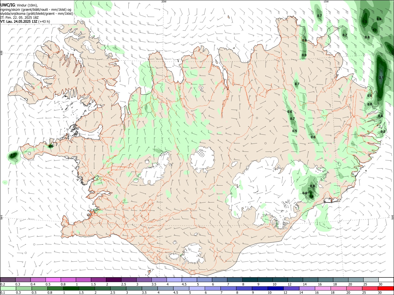Click the lower legend value "0.1"
The image size is (394, 295).
[x=3, y=293]
